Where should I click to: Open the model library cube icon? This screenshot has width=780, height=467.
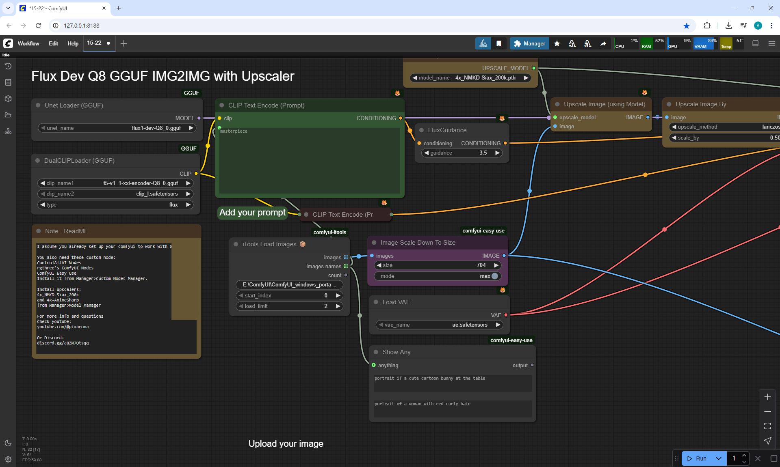(x=8, y=99)
